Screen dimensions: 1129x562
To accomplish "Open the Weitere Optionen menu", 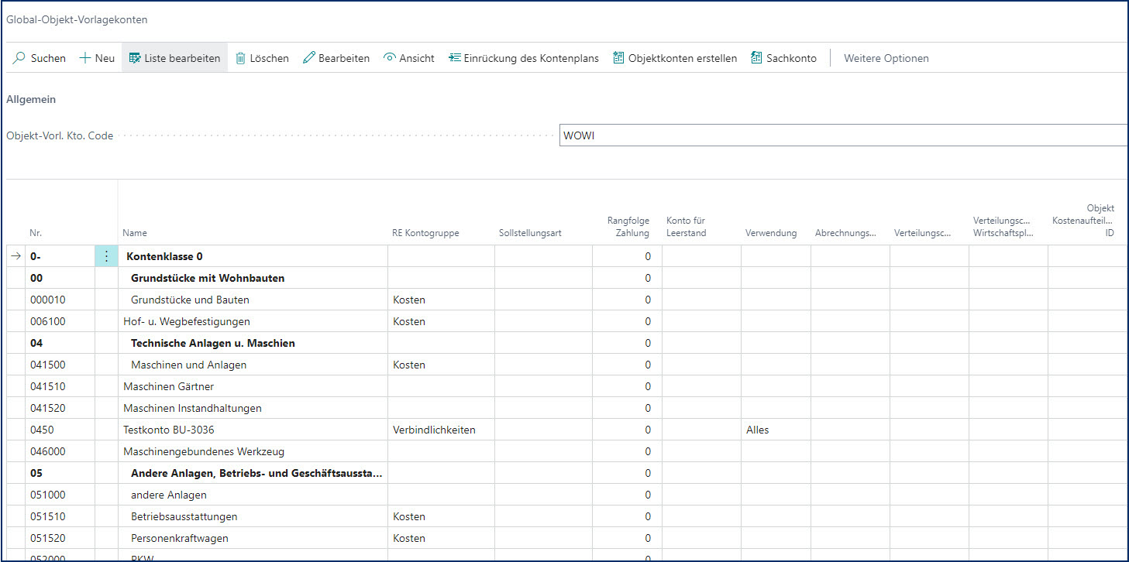I will tap(886, 58).
